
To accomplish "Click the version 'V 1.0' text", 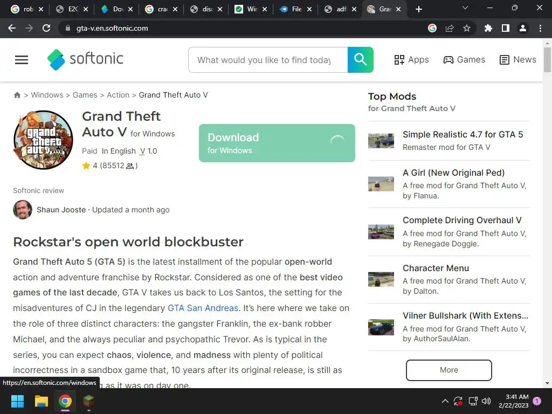I will tap(148, 151).
